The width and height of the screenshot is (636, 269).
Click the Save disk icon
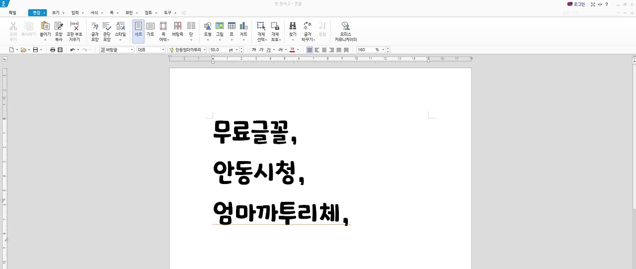(35, 50)
